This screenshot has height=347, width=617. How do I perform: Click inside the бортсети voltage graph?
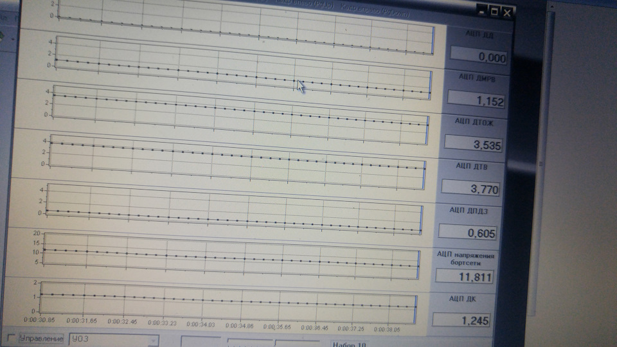tap(231, 256)
